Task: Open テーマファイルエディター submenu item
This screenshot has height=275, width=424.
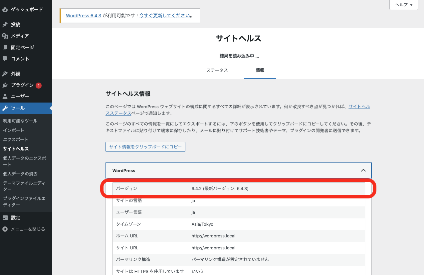Action: coord(24,186)
